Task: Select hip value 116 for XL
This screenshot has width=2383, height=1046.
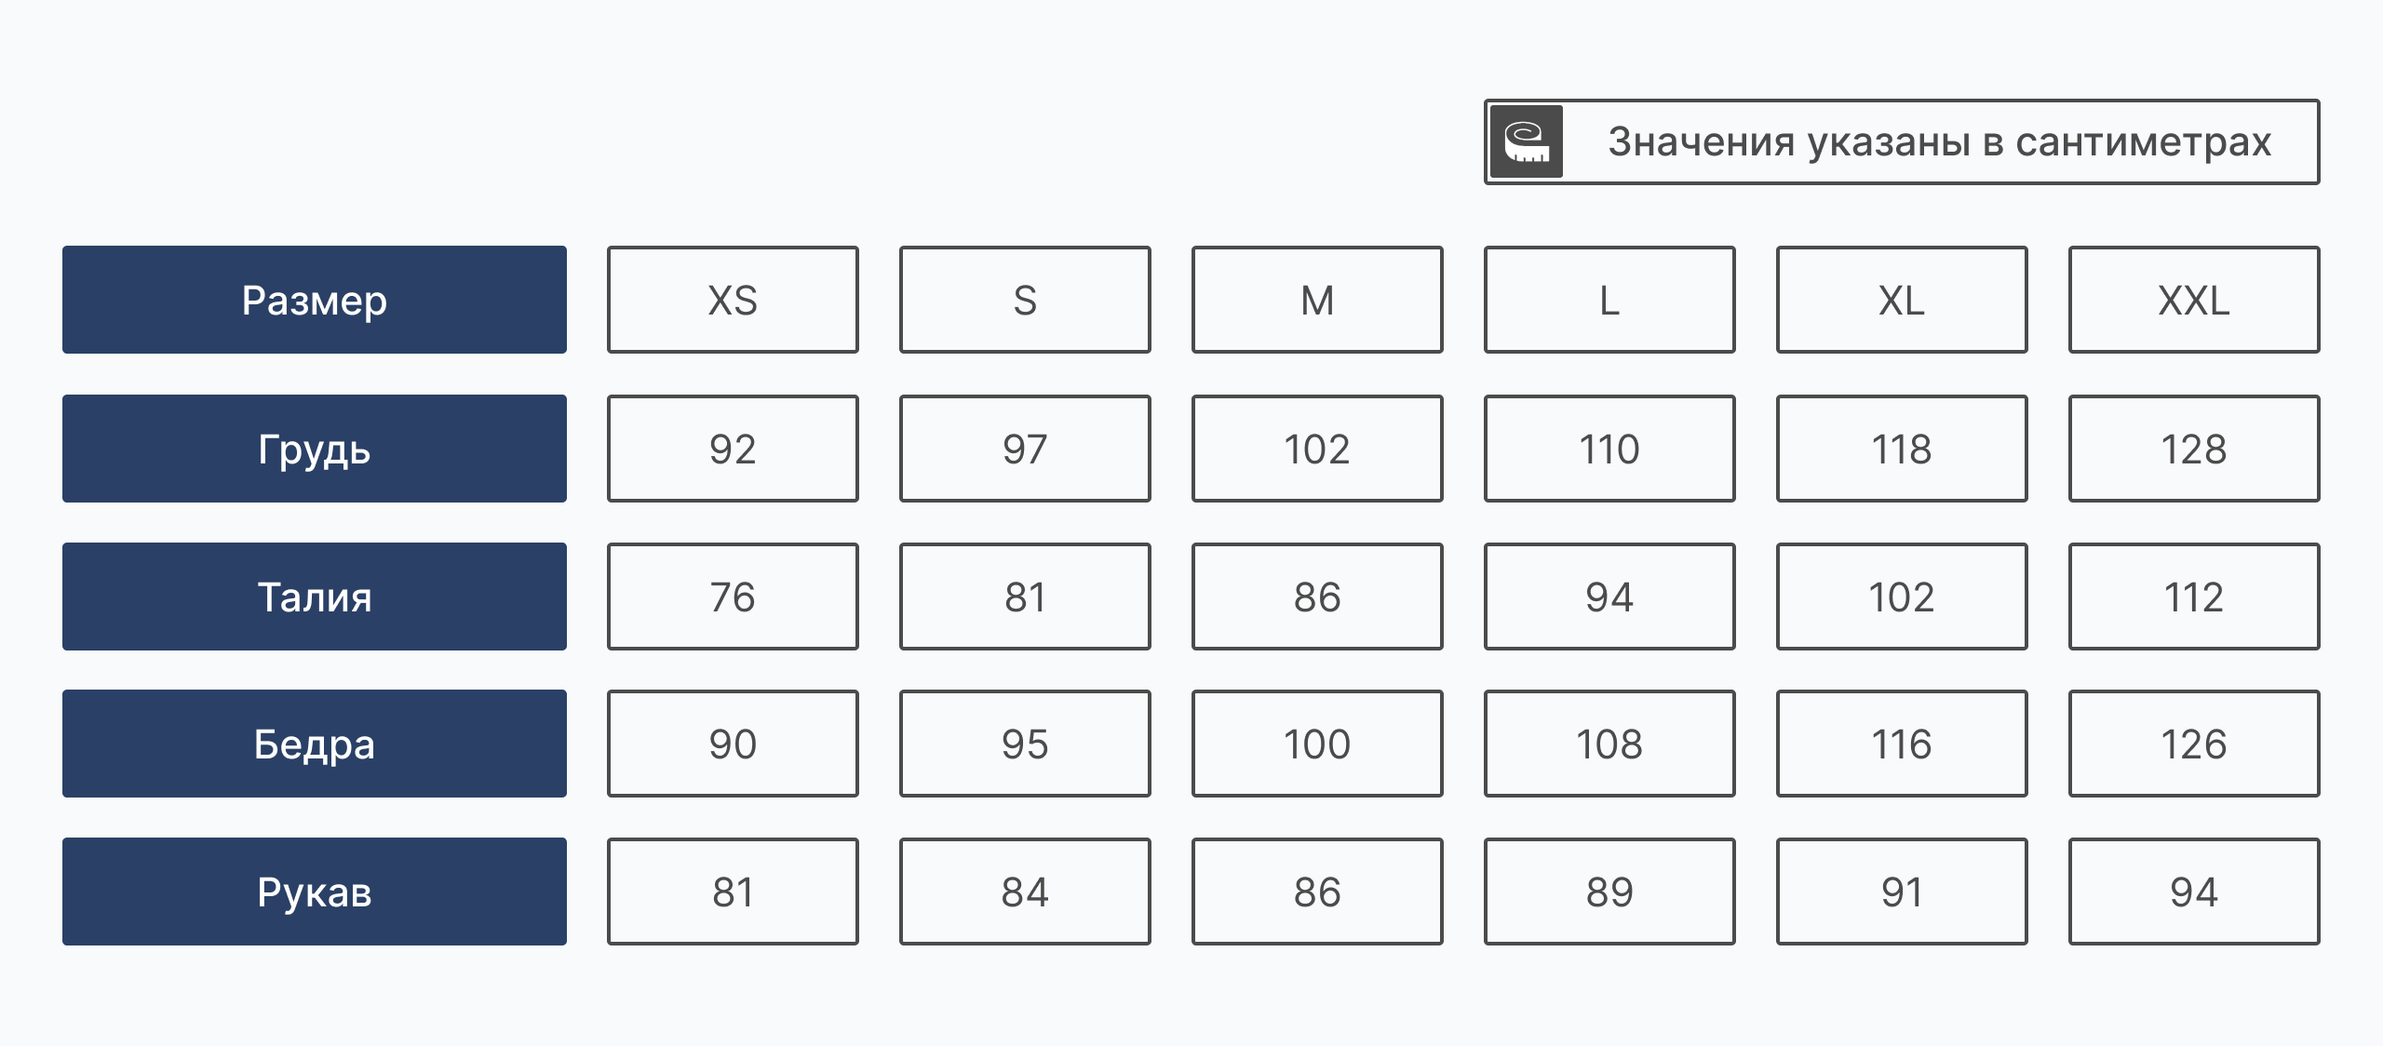Action: (1902, 744)
